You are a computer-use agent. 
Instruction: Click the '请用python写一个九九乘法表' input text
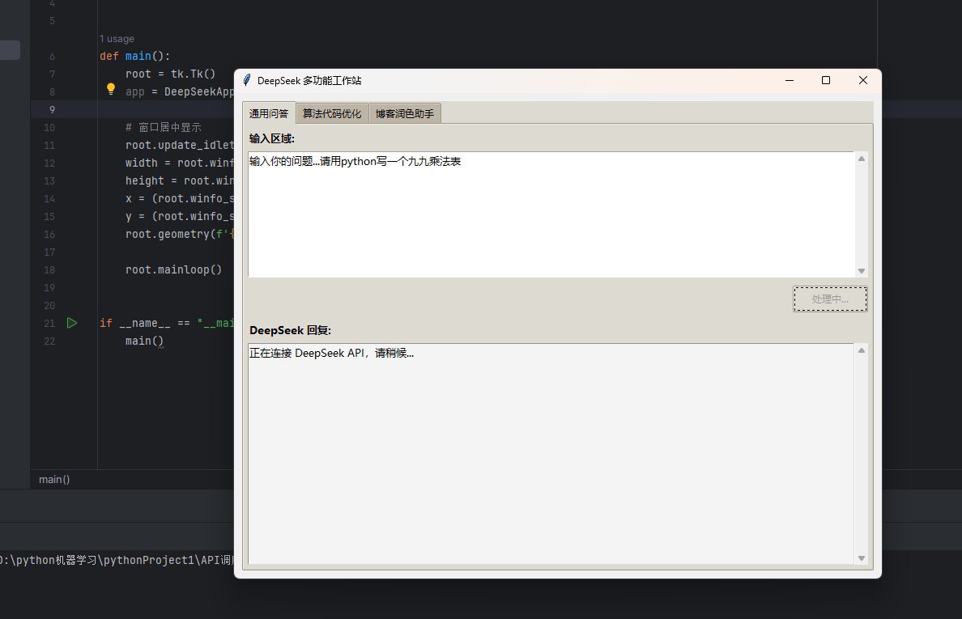390,161
